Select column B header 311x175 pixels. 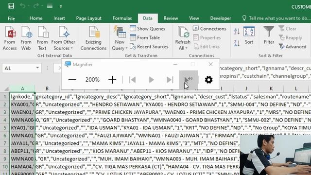point(47,88)
